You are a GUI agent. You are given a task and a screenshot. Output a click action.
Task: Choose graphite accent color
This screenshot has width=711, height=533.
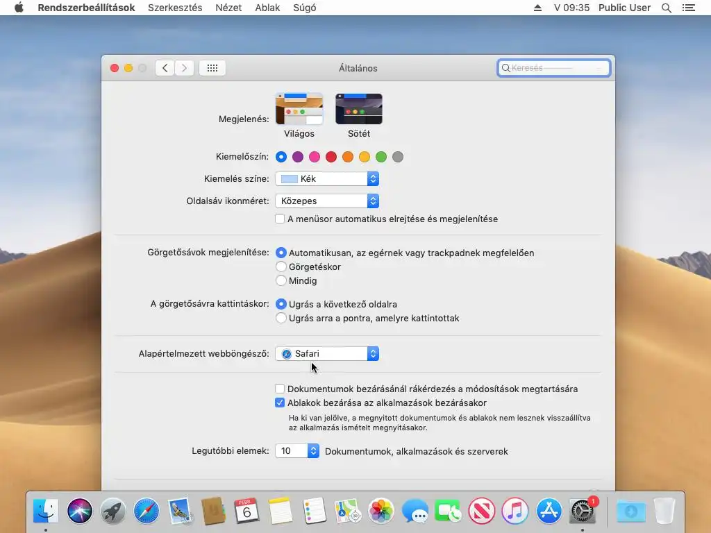(x=398, y=157)
